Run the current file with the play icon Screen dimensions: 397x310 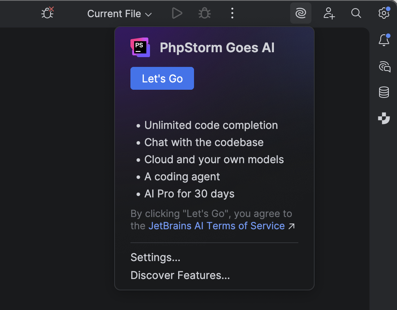(177, 13)
